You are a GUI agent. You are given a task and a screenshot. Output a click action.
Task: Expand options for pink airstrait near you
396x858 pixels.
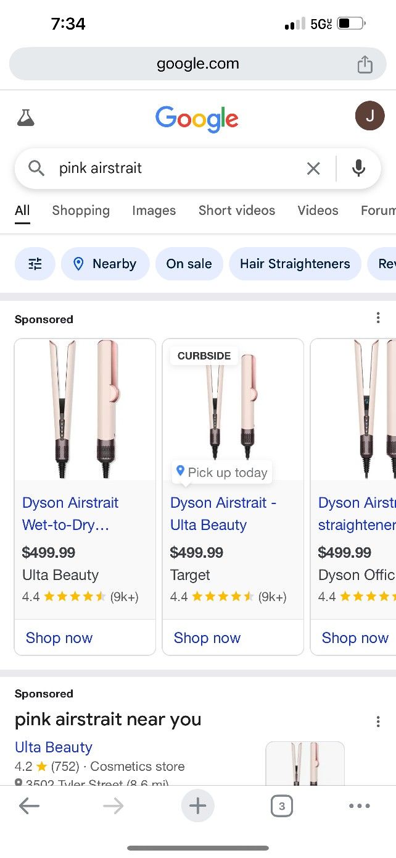tap(377, 721)
